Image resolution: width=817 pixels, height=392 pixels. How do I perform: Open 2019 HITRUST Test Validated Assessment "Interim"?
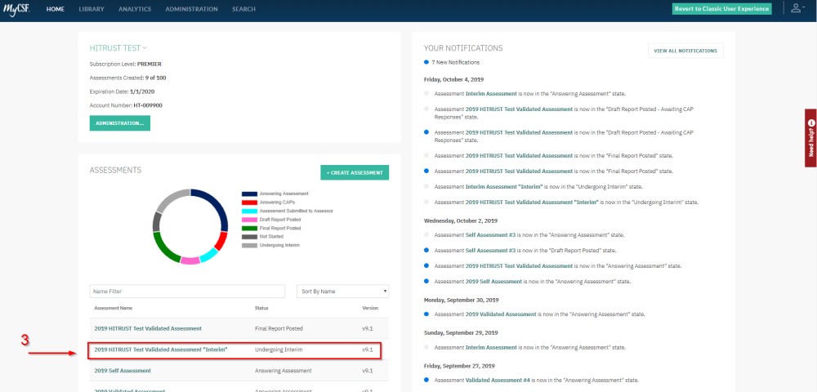161,350
